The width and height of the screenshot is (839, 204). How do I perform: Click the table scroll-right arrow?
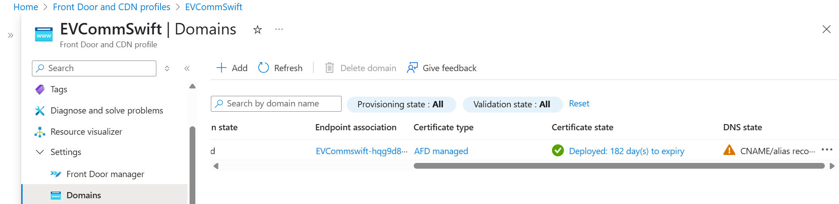pos(832,166)
